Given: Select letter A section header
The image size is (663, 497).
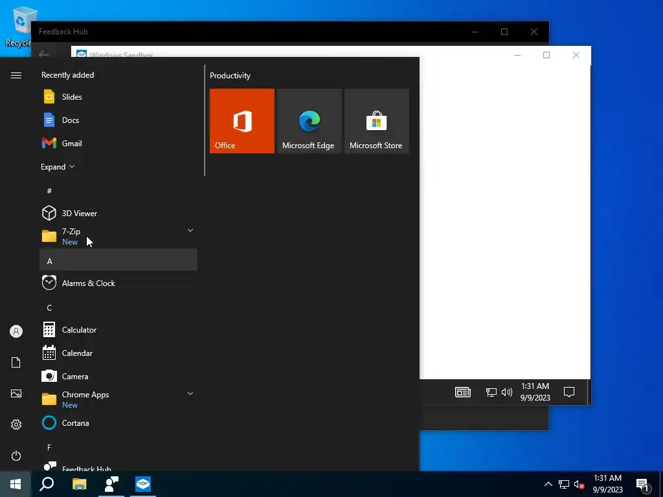Looking at the screenshot, I should [118, 260].
